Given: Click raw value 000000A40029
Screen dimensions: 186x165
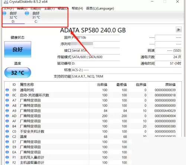Looking at the screenshot, I should [x=165, y=110].
